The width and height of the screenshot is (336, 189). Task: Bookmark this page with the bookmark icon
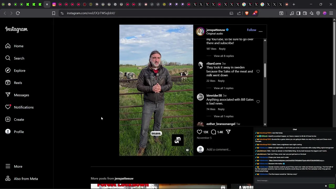[54, 13]
